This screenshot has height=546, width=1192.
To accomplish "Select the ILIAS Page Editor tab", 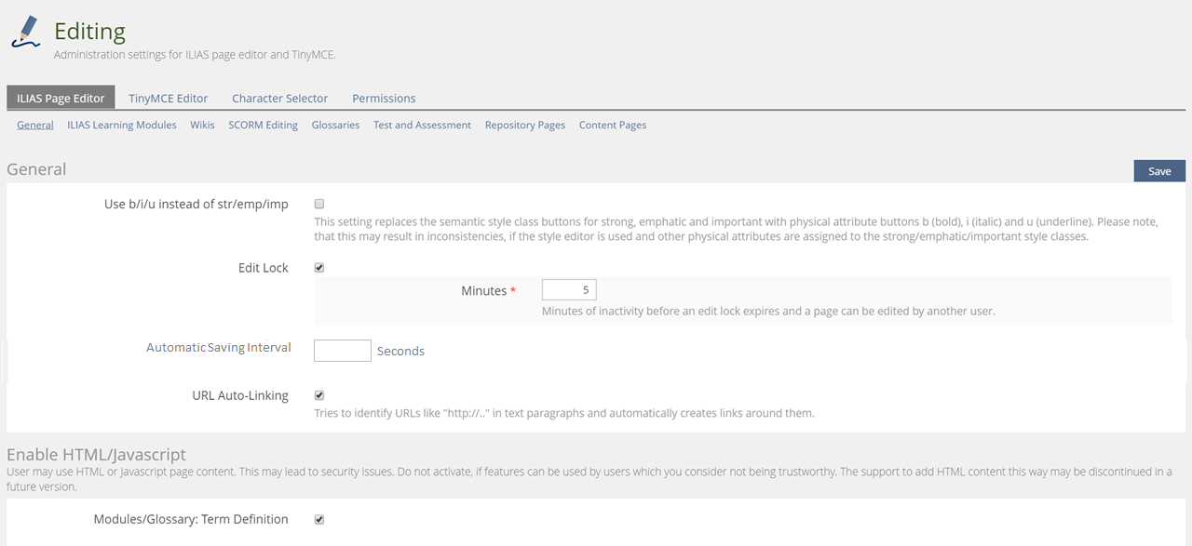I will pyautogui.click(x=61, y=98).
